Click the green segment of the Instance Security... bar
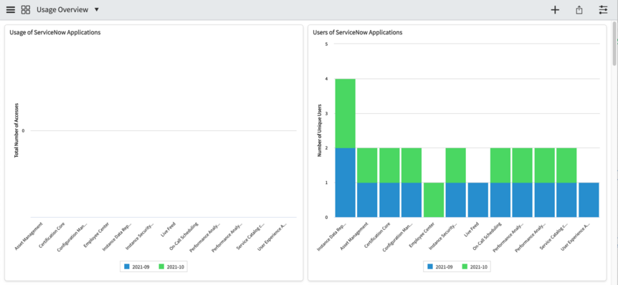The width and height of the screenshot is (618, 285). click(x=456, y=165)
